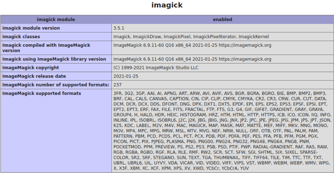The height and width of the screenshot is (173, 334).
Task: Click "ImageMagick number of supported formats:" label
Action: pos(56,85)
